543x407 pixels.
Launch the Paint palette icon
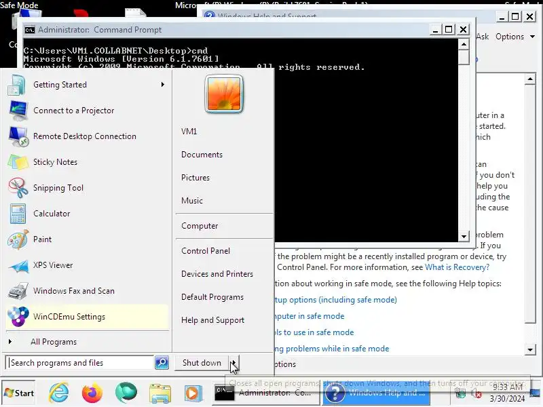point(18,239)
